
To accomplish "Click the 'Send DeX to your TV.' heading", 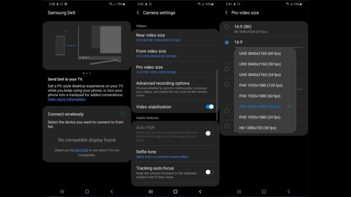I will click(65, 79).
